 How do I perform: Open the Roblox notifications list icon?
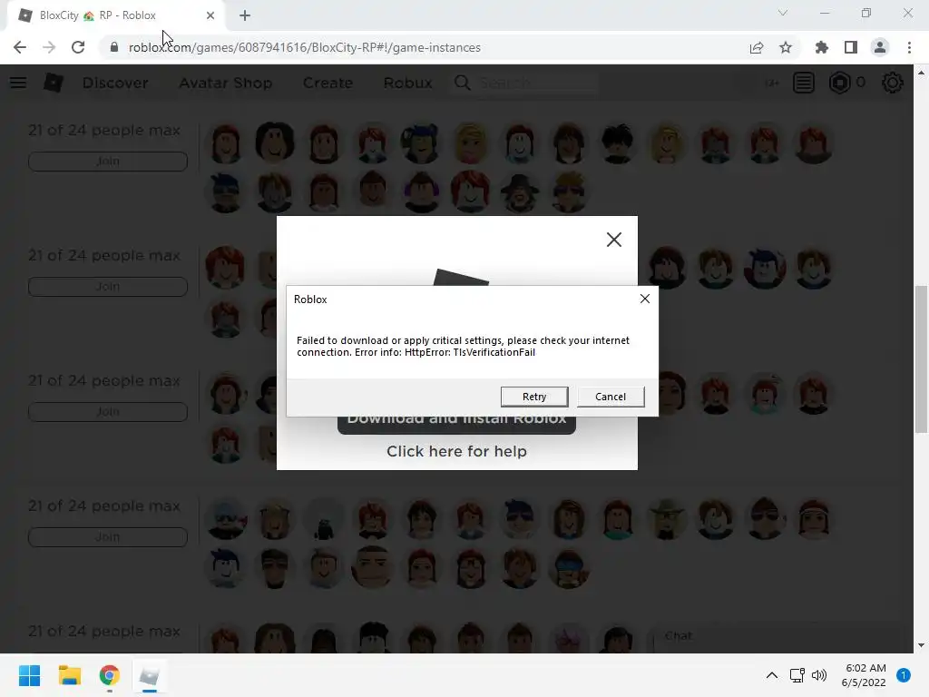point(804,83)
